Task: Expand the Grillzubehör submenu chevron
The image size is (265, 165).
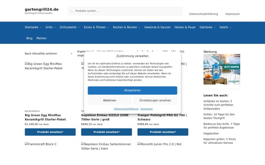Action: coord(79,27)
